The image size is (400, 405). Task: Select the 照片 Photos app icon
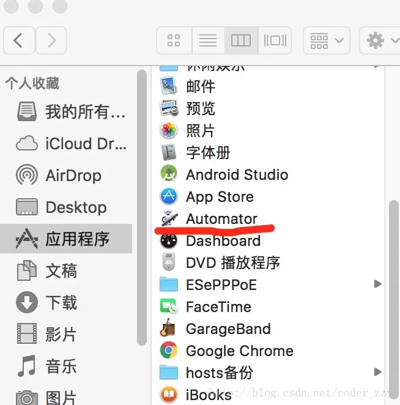pos(169,130)
